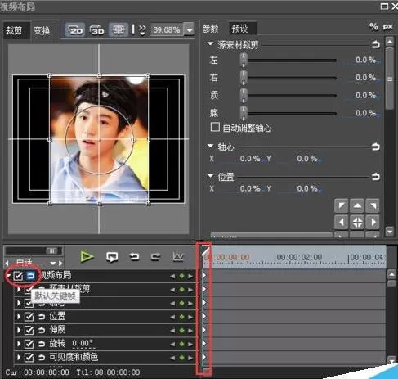Enable 自动调整轴心 checkbox
Image resolution: width=398 pixels, height=379 pixels.
pos(215,127)
